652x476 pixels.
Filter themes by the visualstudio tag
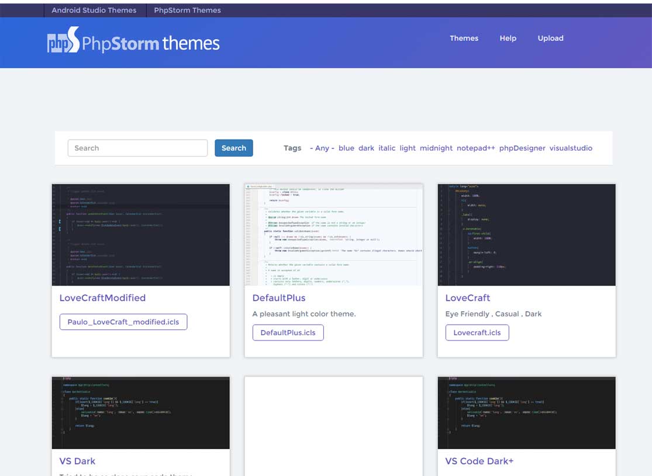[x=571, y=148]
